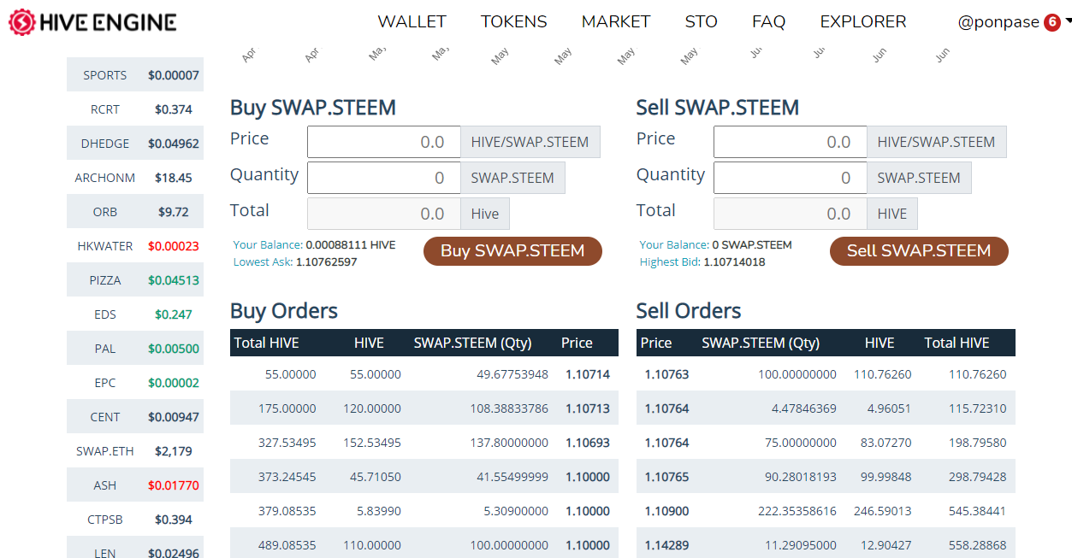Click the HIVE/SWAP.STEEM unit label in Buy
This screenshot has height=558, width=1072.
tap(530, 142)
